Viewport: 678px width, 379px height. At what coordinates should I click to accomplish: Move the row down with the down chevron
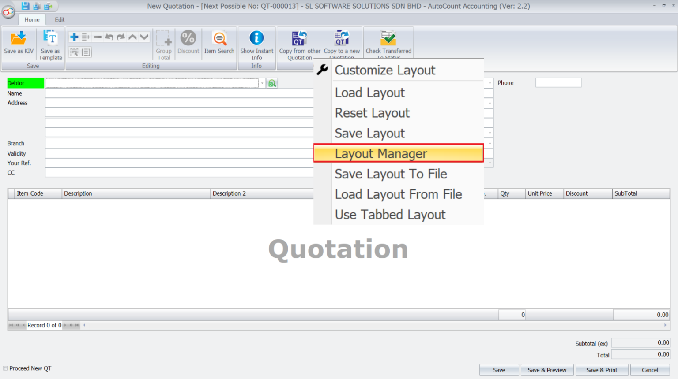click(x=144, y=37)
